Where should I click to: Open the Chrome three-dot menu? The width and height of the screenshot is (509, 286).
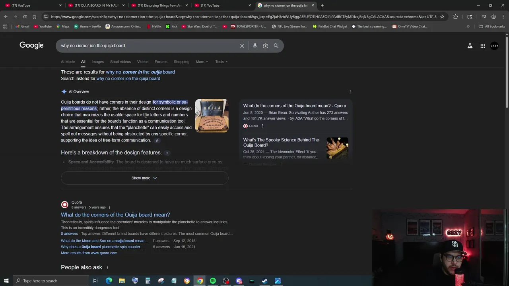click(x=503, y=17)
